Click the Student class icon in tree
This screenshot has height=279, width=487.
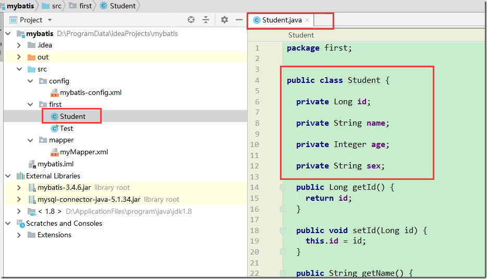pos(54,116)
